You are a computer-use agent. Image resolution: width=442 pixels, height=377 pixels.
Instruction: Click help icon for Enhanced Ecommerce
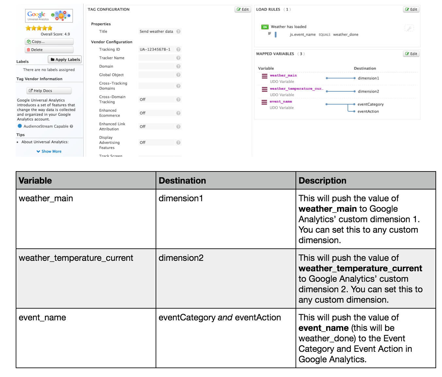click(178, 113)
